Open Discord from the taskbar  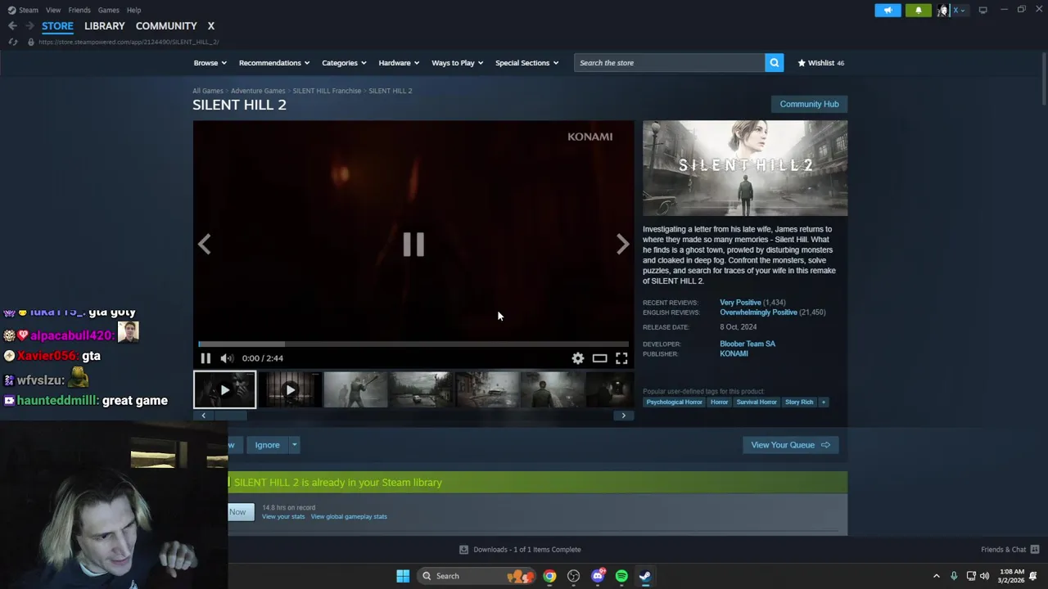pos(598,576)
